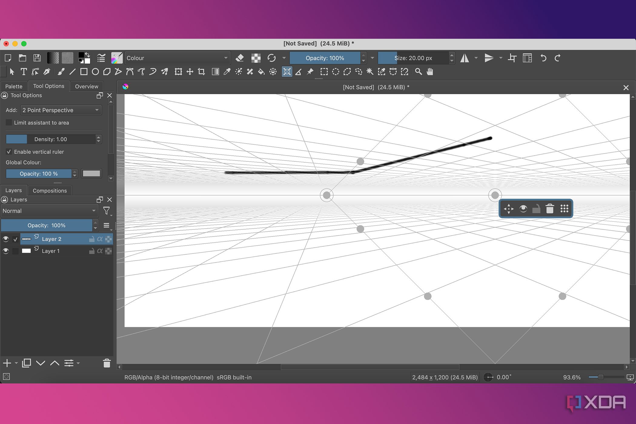The width and height of the screenshot is (636, 424).
Task: Uncheck Enable vertical ruler
Action: [9, 152]
